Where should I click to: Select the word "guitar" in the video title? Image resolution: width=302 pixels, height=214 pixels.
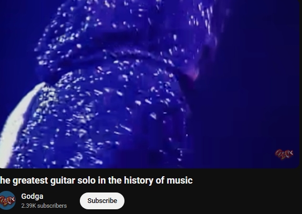tap(63, 180)
